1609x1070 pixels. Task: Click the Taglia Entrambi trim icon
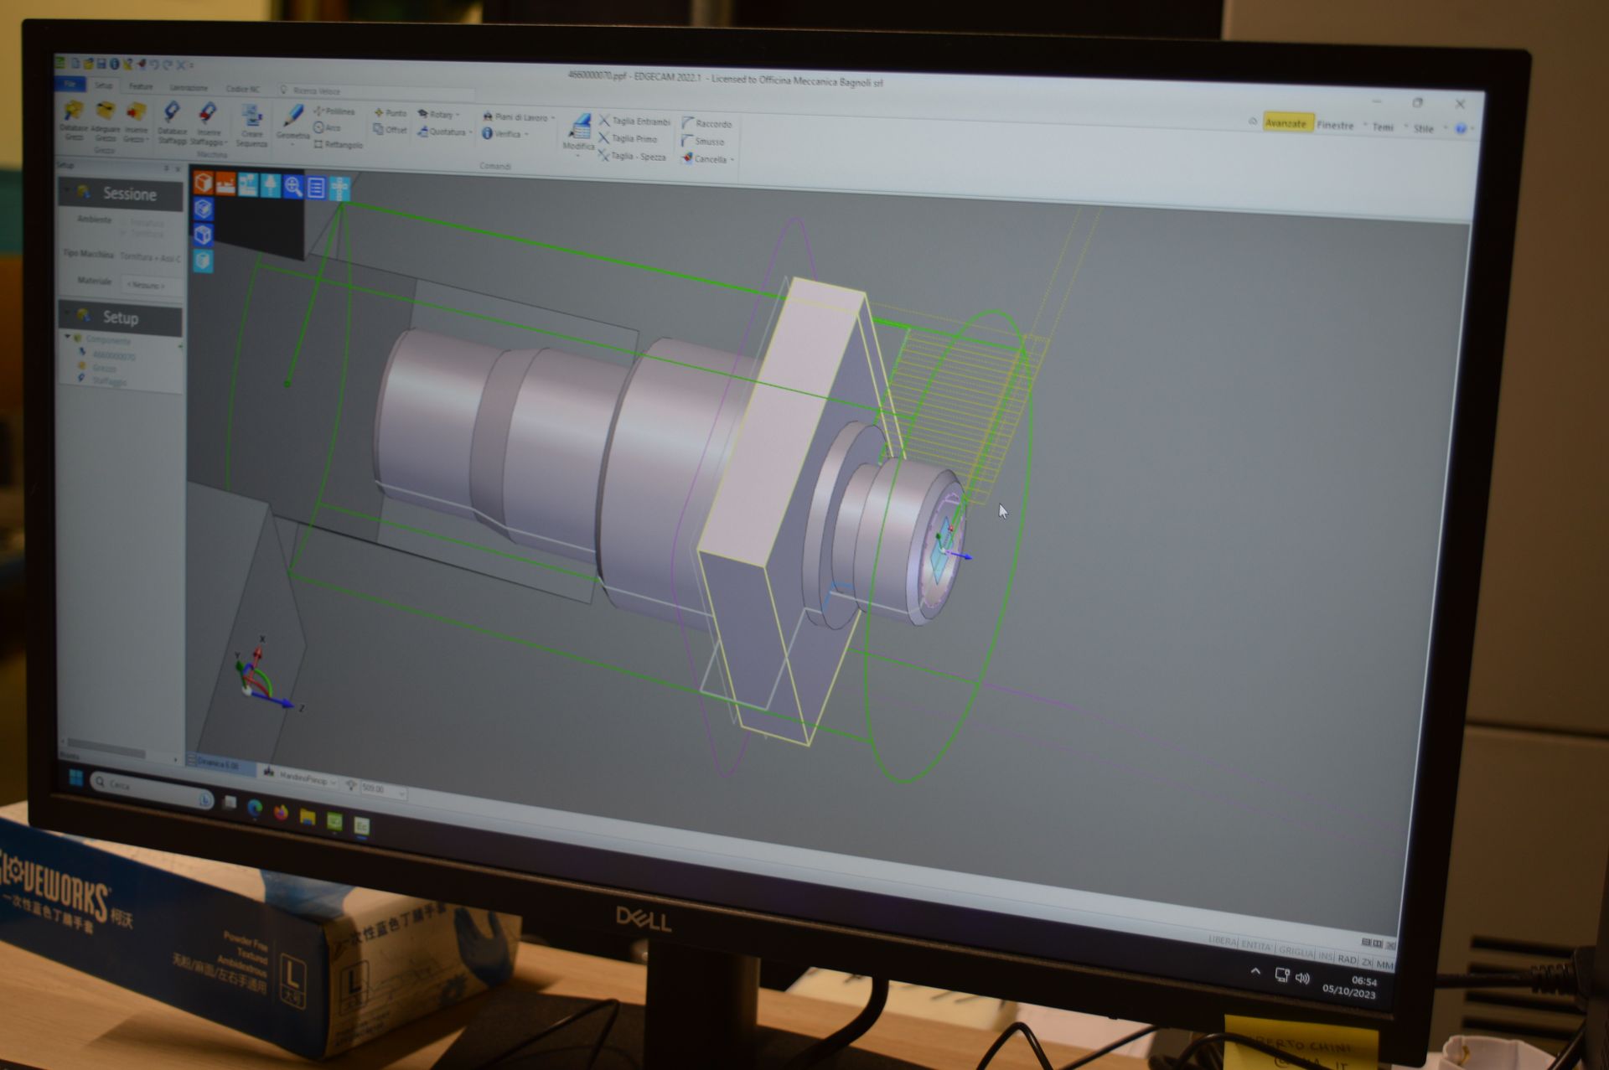click(604, 121)
